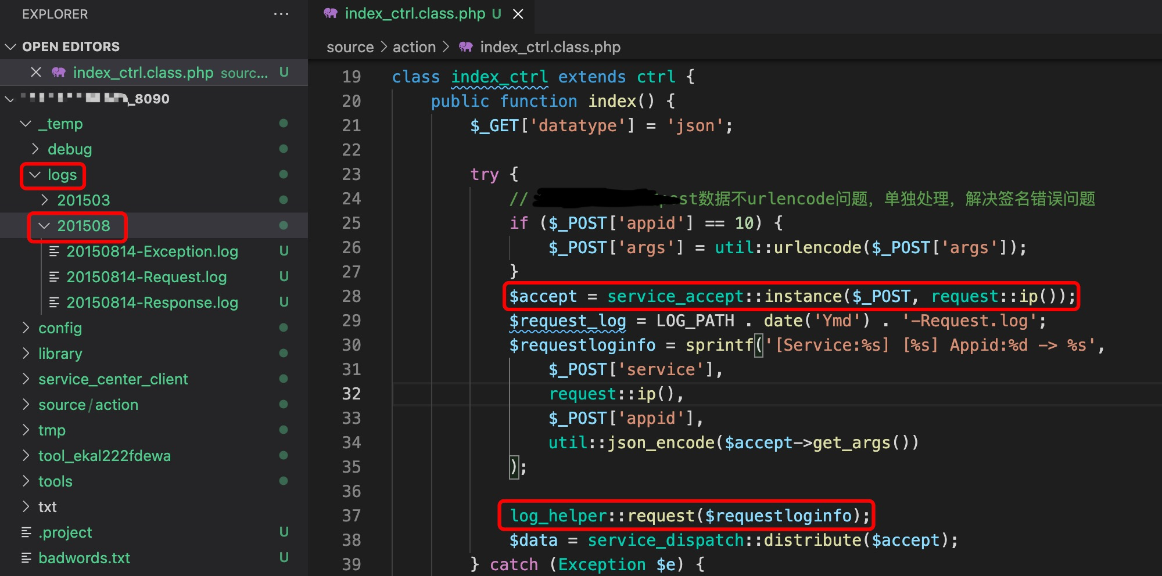Select the index_ctrl.class.php editor tab

[414, 14]
